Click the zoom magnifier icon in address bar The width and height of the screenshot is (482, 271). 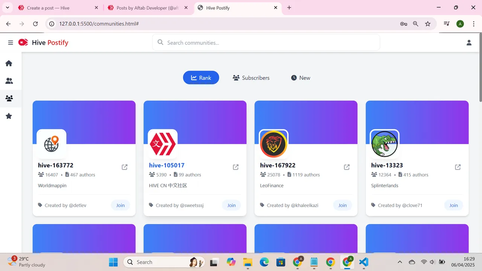[x=416, y=24]
